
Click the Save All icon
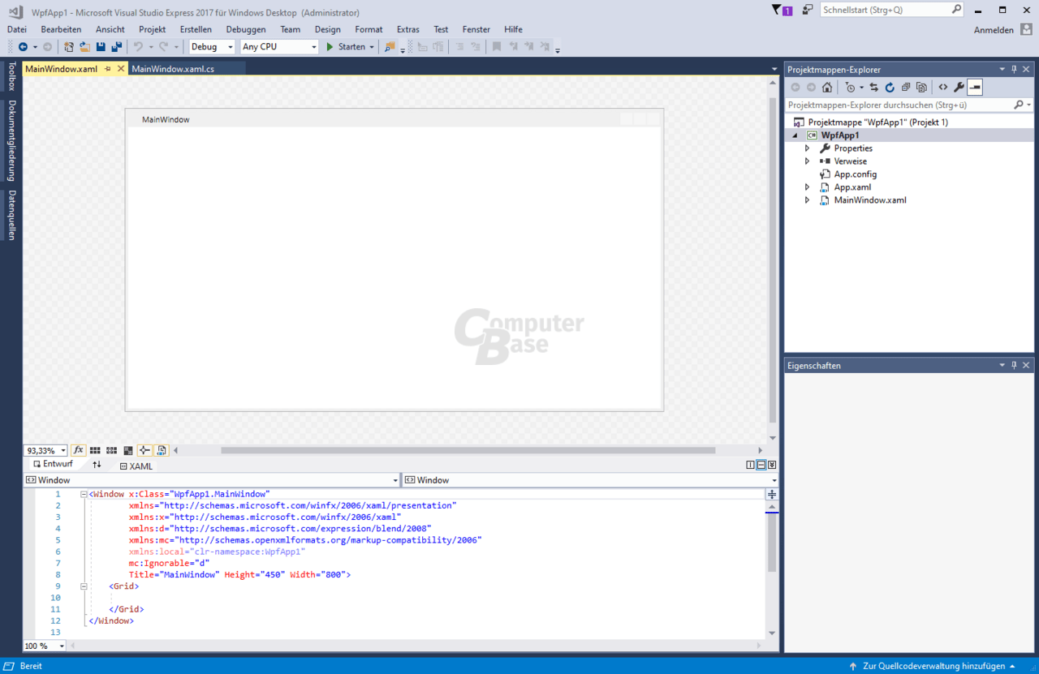pyautogui.click(x=114, y=46)
